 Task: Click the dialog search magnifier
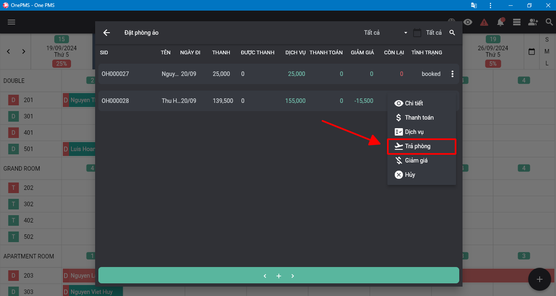(452, 33)
